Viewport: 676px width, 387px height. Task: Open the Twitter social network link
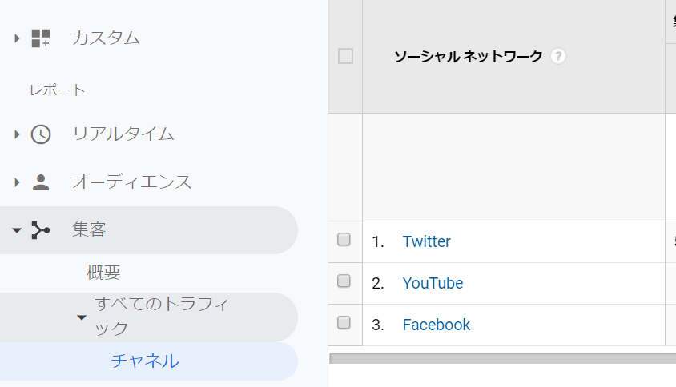coord(426,241)
